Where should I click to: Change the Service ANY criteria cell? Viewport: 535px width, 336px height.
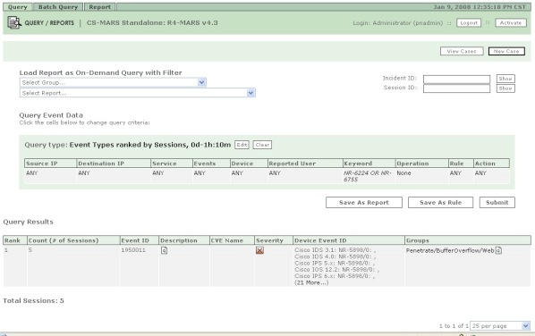pos(172,176)
